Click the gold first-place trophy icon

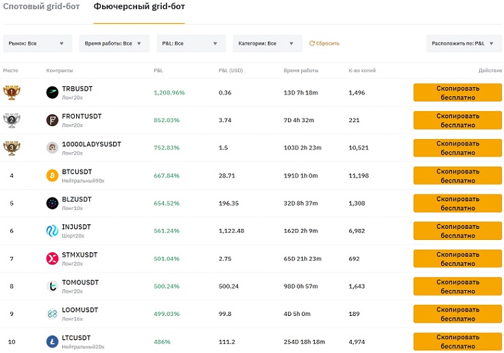click(x=12, y=93)
